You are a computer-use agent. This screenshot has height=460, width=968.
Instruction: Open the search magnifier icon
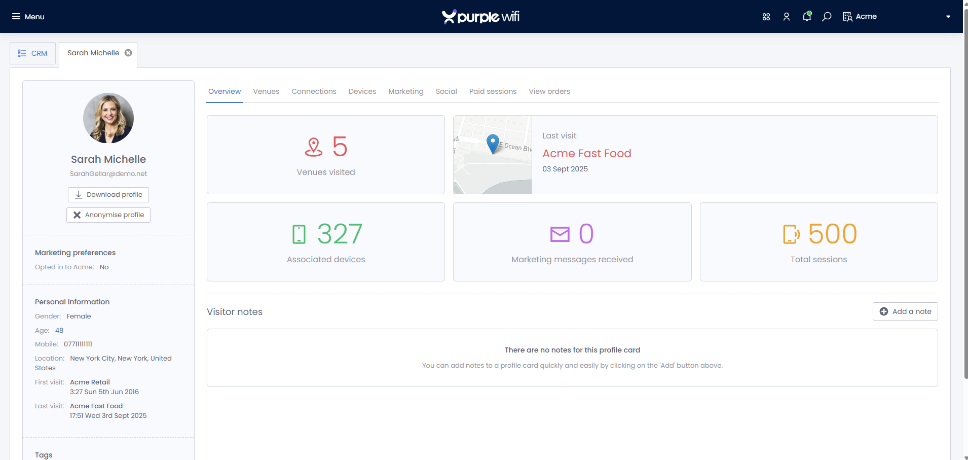point(827,17)
